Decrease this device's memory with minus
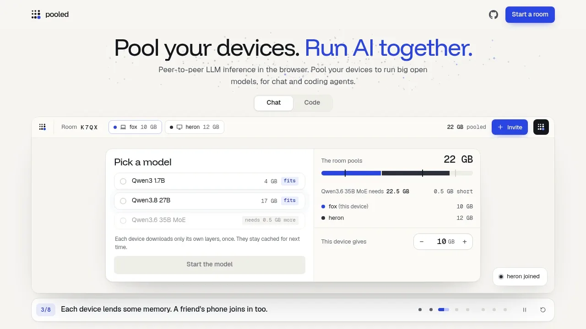The image size is (586, 329). point(422,242)
